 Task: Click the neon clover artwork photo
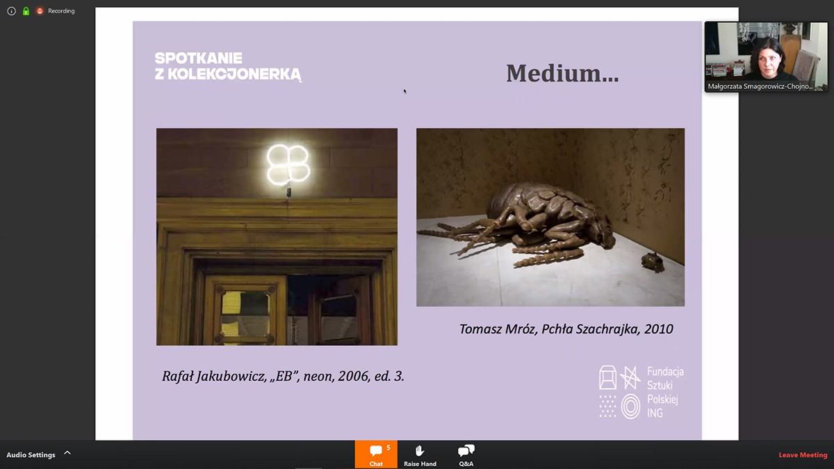(x=277, y=236)
